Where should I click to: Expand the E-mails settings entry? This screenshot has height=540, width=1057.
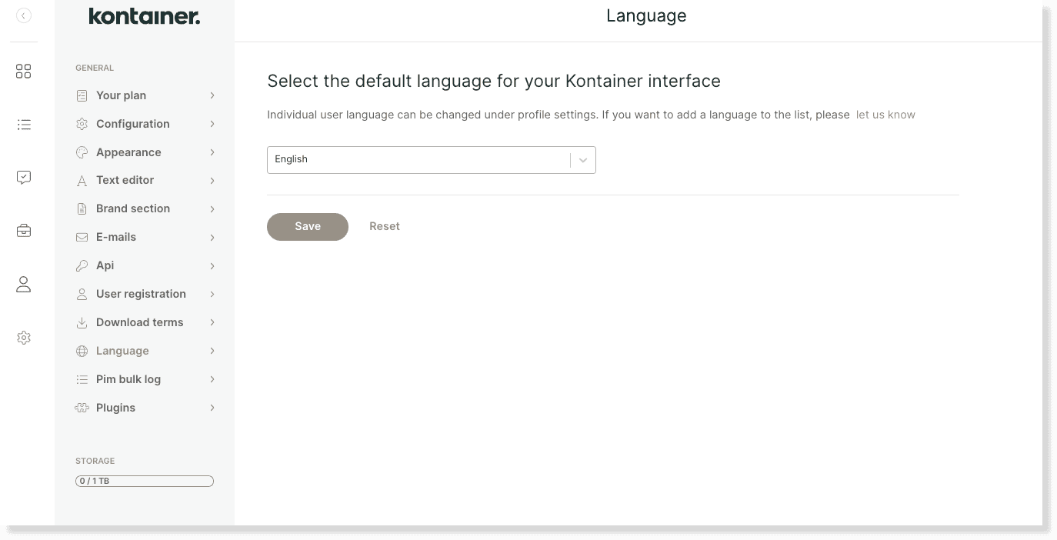click(x=115, y=237)
